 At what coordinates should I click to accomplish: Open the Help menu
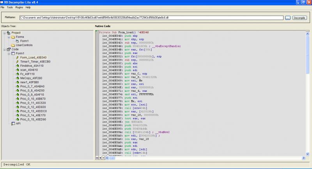click(28, 7)
